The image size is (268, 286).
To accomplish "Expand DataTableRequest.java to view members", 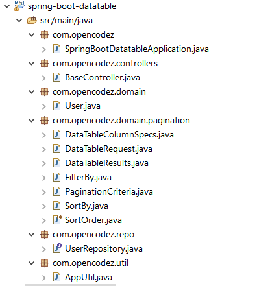I will [43, 149].
